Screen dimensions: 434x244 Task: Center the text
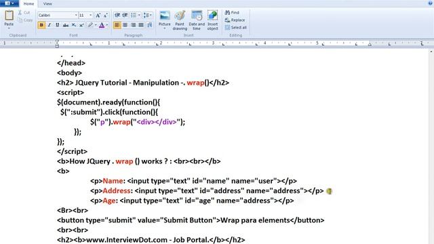pyautogui.click(x=125, y=25)
